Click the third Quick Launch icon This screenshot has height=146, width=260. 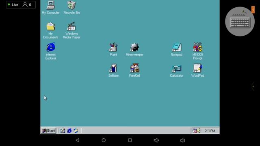coord(76,131)
